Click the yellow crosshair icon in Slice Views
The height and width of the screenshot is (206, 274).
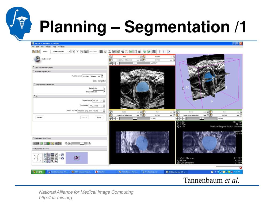click(x=53, y=143)
